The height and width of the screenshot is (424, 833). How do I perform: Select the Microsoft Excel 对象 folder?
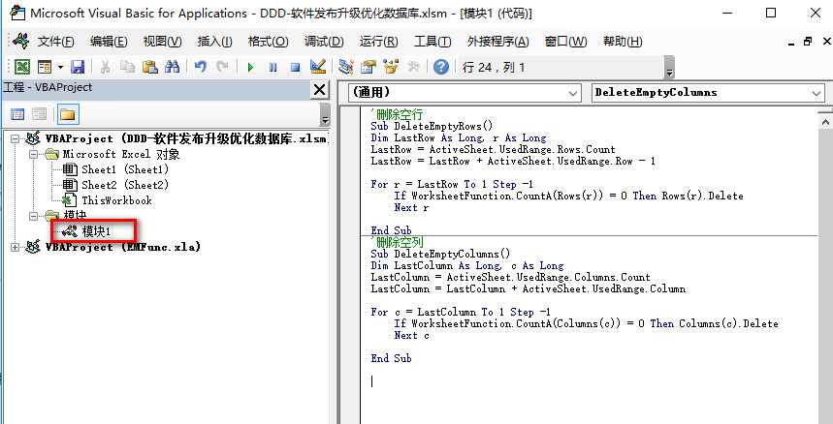pyautogui.click(x=121, y=154)
